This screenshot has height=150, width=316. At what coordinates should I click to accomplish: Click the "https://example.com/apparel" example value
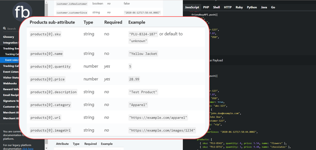coord(158,118)
